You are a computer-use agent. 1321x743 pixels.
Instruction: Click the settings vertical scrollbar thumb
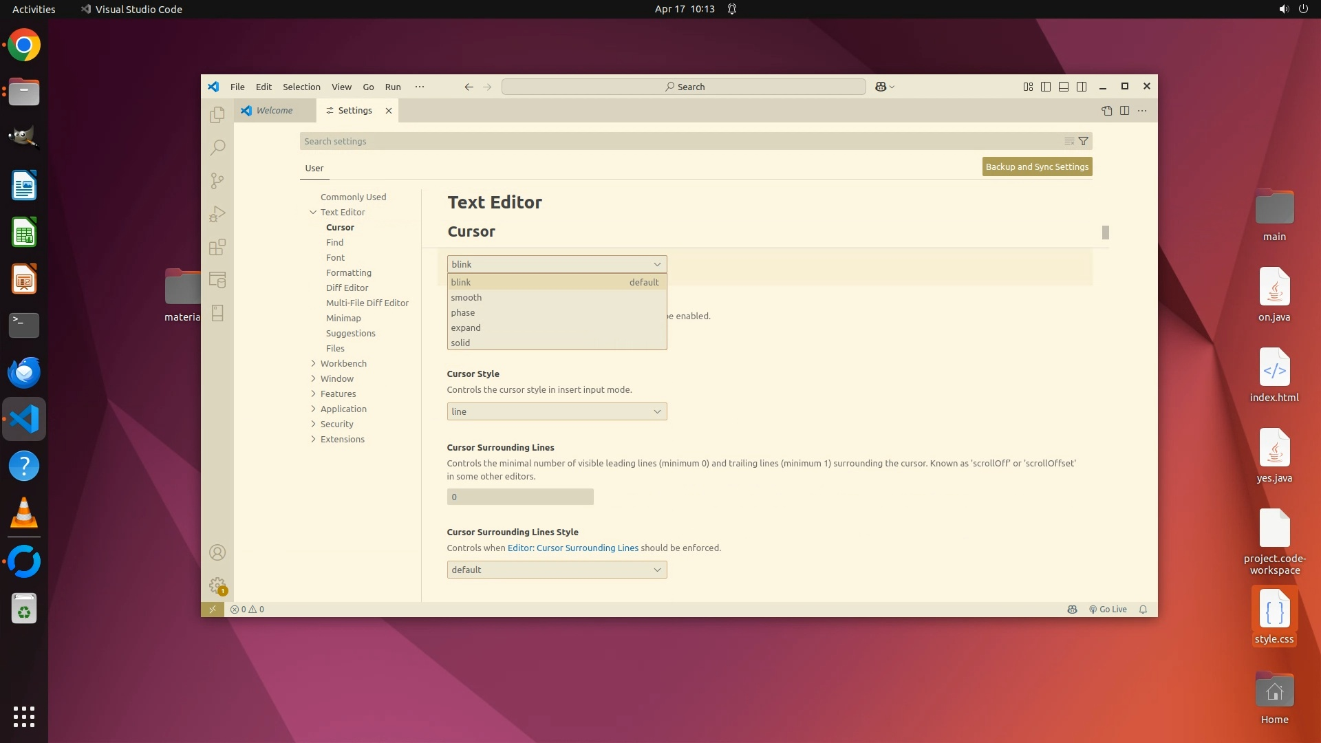point(1106,233)
